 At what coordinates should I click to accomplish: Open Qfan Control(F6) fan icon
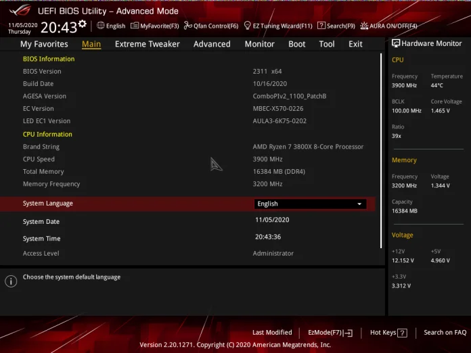tap(188, 26)
